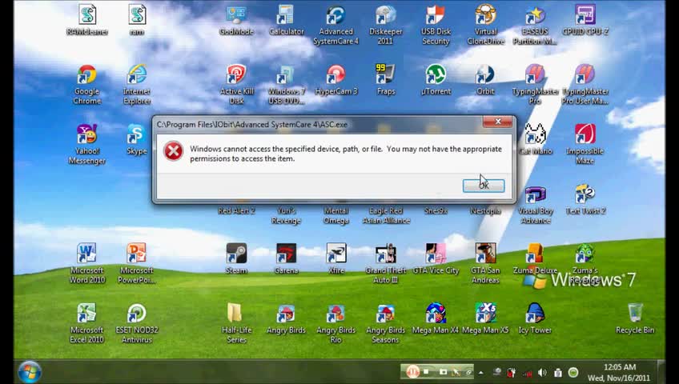Open the network signal tray icon
This screenshot has height=384, width=679.
point(527,373)
